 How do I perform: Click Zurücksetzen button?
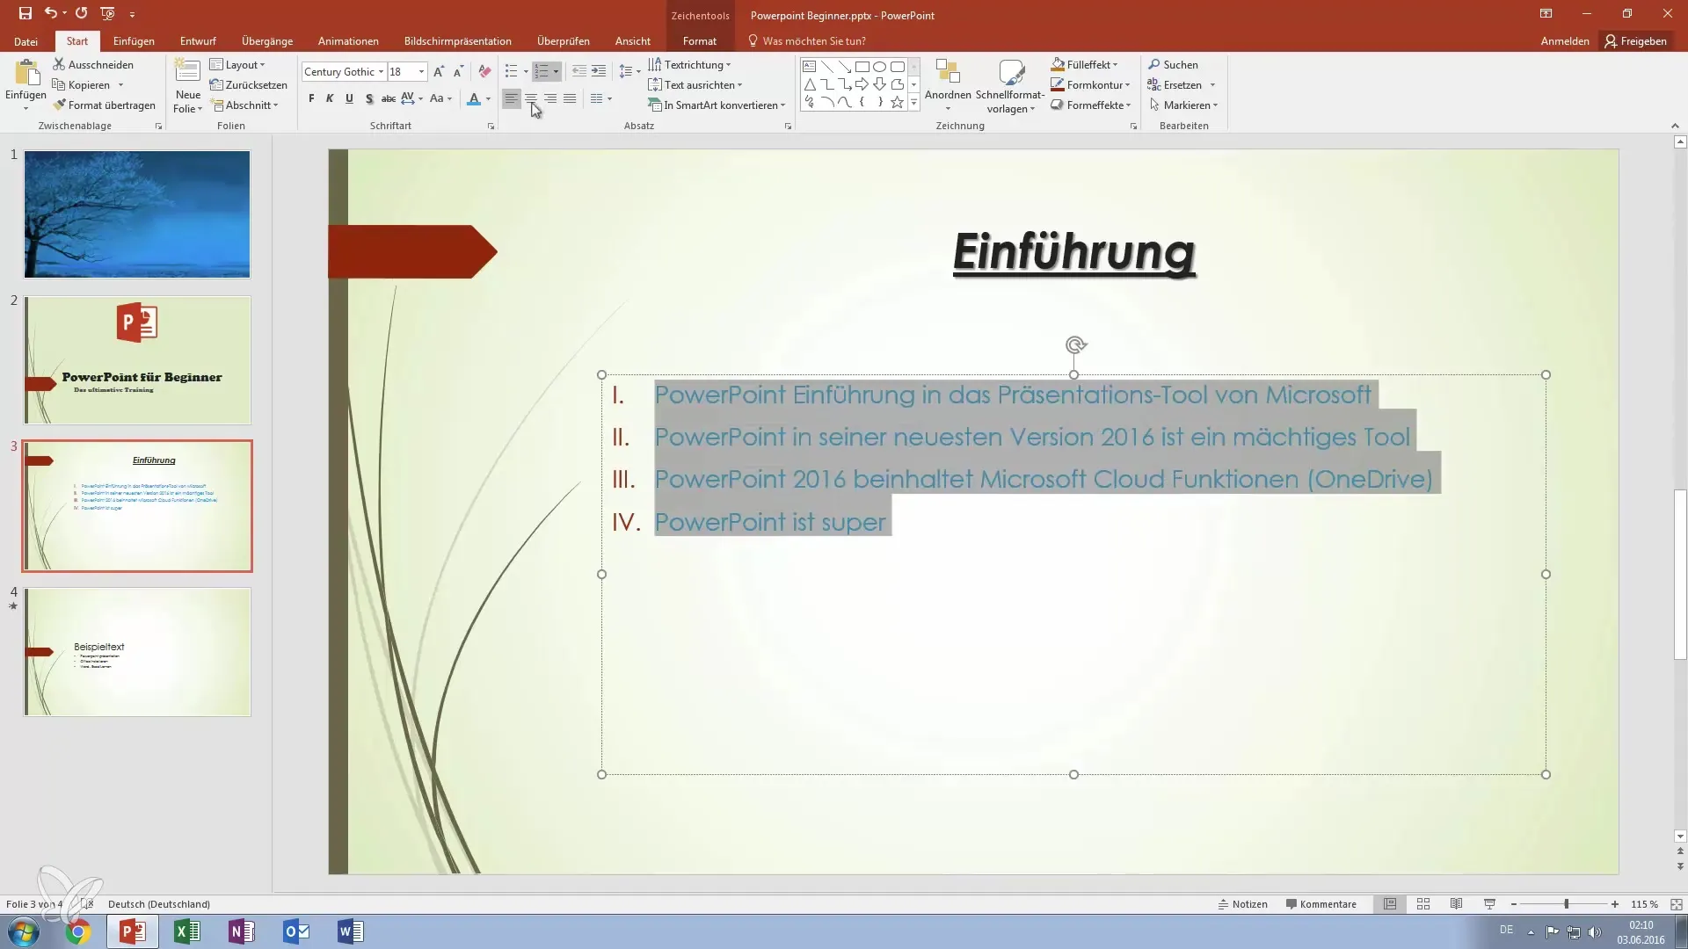tap(249, 84)
